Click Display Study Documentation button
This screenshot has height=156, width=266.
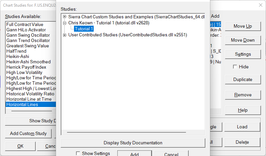[x=133, y=143]
